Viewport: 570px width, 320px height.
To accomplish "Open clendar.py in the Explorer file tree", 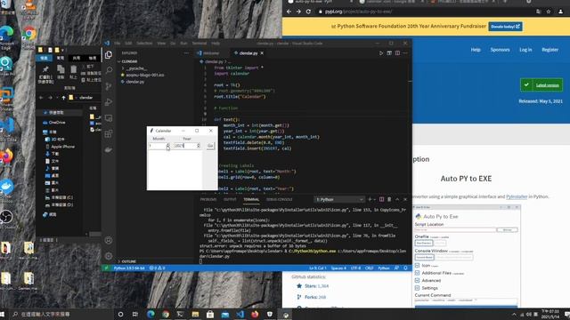I will 134,82.
